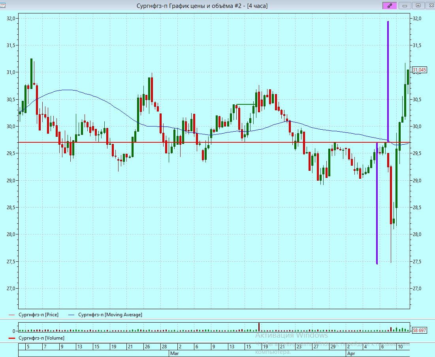Click the blue line swatch beside Moving Average legend
Screen dimensions: 435x357
72,315
